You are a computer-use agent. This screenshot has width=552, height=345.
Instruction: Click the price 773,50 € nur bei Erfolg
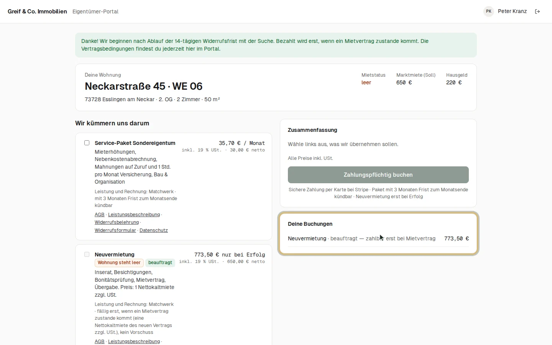(230, 255)
